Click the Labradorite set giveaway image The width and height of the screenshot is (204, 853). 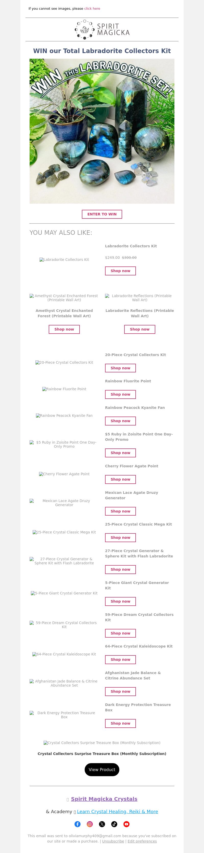coord(102,131)
